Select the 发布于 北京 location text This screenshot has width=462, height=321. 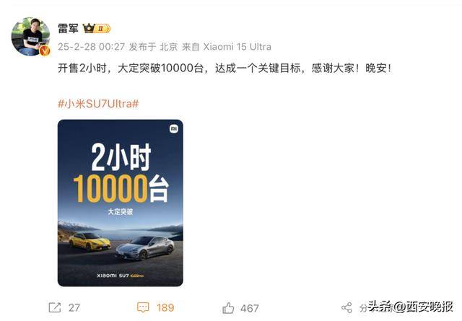154,47
